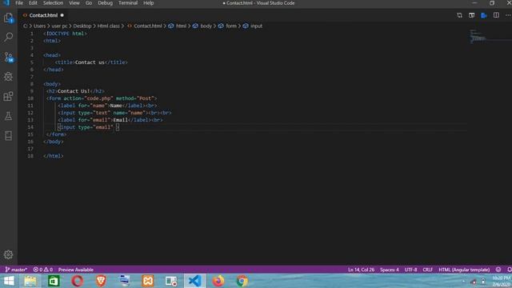The image size is (512, 288).
Task: Click the Open Changes icon in editor toolbar
Action: (x=459, y=15)
